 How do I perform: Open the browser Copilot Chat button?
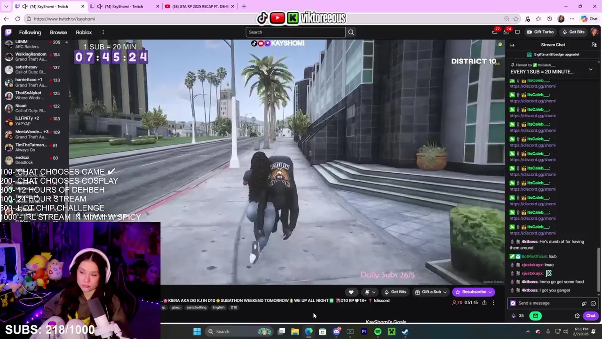pyautogui.click(x=589, y=19)
